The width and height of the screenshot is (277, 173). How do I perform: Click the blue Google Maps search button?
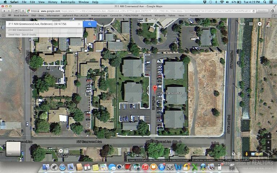(x=90, y=24)
